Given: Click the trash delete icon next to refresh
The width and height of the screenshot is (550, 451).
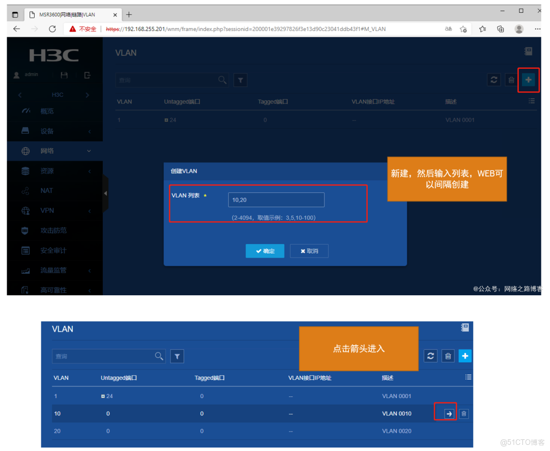Looking at the screenshot, I should pyautogui.click(x=511, y=80).
